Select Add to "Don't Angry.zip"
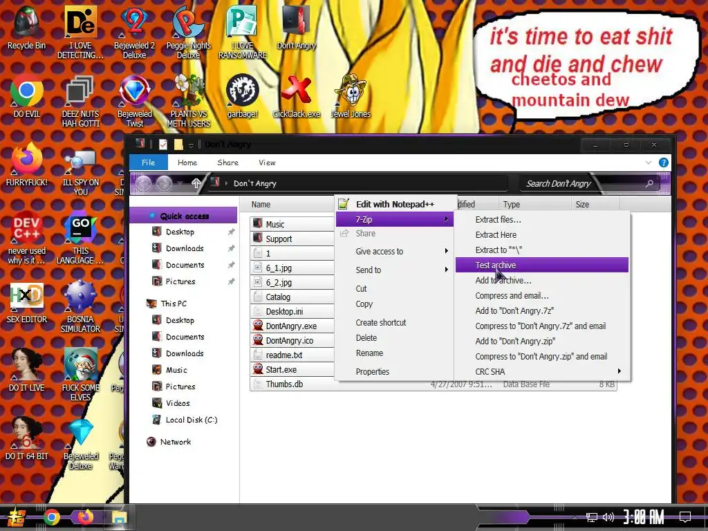 [x=542, y=342]
